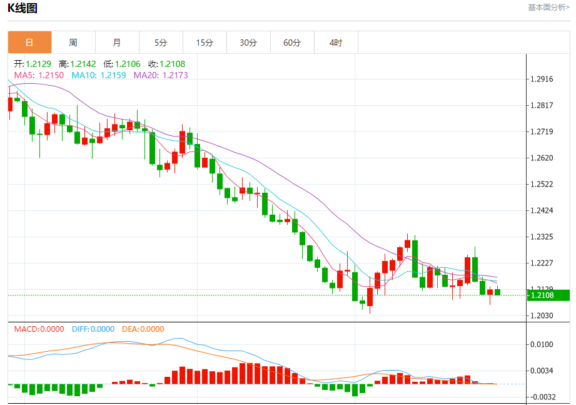The height and width of the screenshot is (405, 576).
Task: Switch to the 周 weekly tab
Action: [73, 43]
